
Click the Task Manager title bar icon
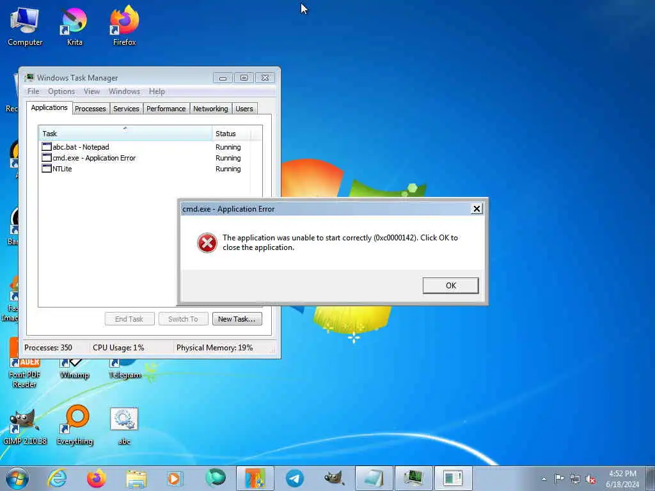(29, 77)
